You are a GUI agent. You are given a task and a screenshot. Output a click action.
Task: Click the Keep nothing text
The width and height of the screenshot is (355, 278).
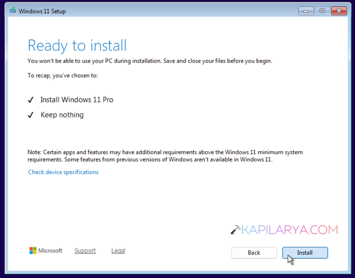[62, 115]
